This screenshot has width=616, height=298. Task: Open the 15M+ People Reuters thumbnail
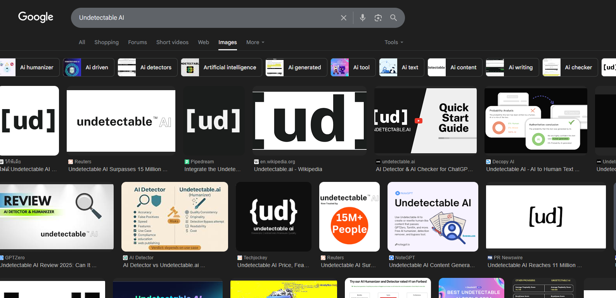pyautogui.click(x=350, y=217)
